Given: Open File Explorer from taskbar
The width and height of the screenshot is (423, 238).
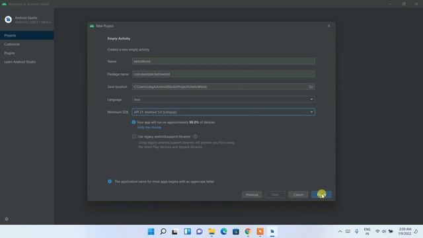Looking at the screenshot, I should (x=211, y=231).
